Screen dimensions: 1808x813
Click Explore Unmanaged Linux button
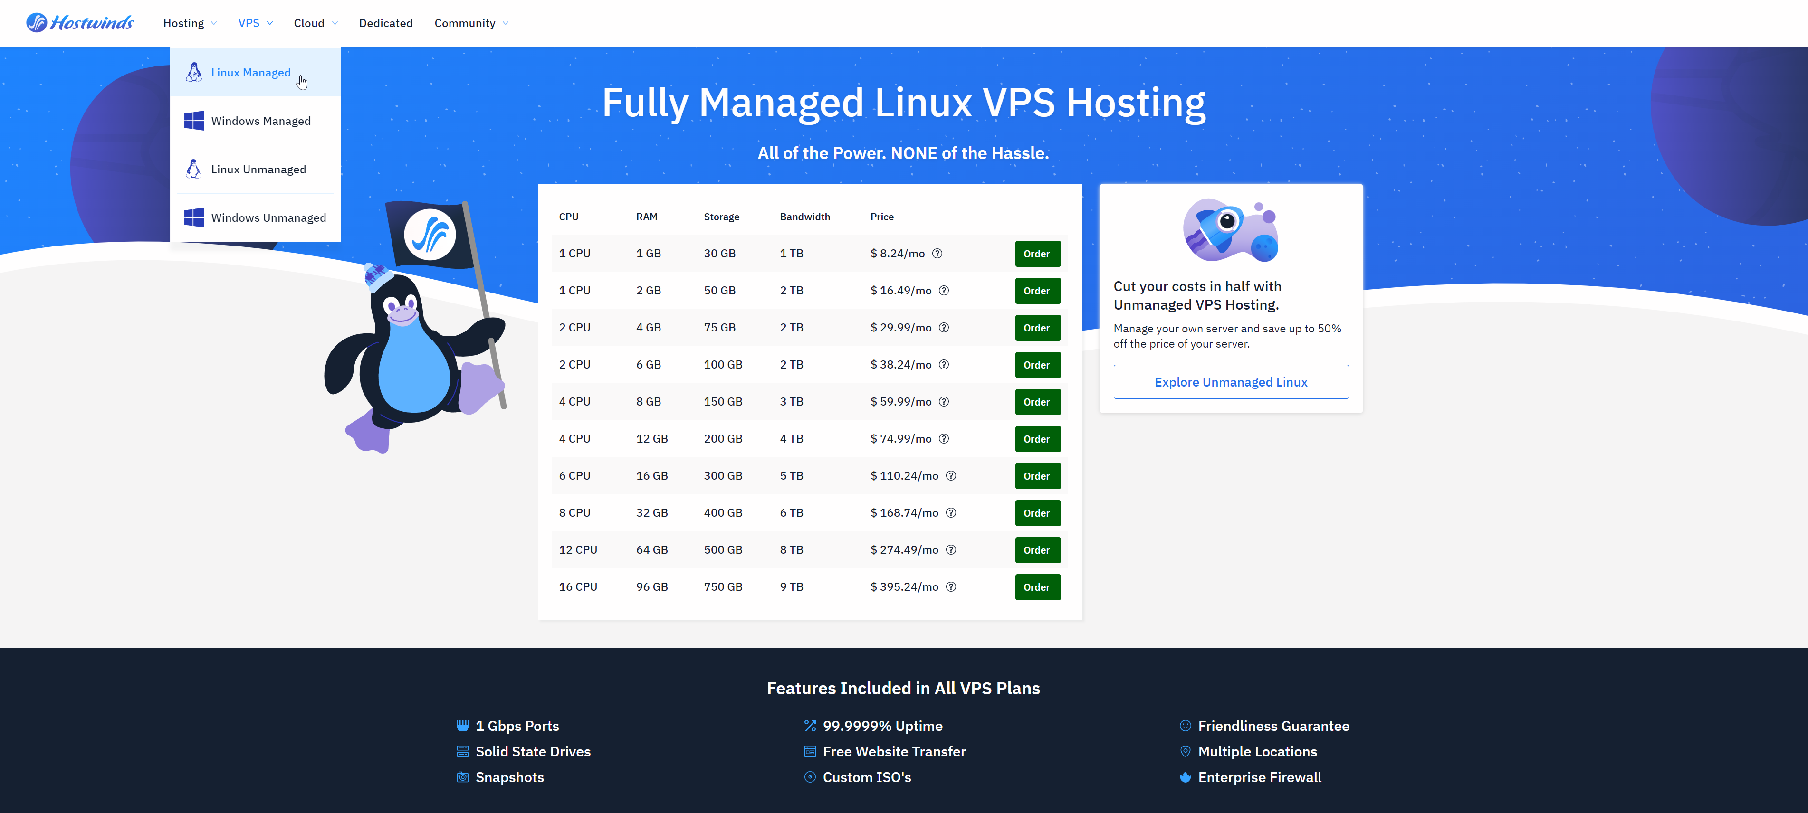pos(1230,382)
